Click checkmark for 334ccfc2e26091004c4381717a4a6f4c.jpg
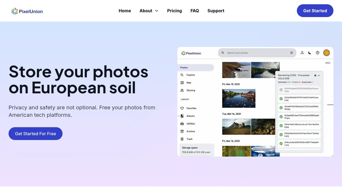The height and width of the screenshot is (192, 342). pyautogui.click(x=281, y=143)
